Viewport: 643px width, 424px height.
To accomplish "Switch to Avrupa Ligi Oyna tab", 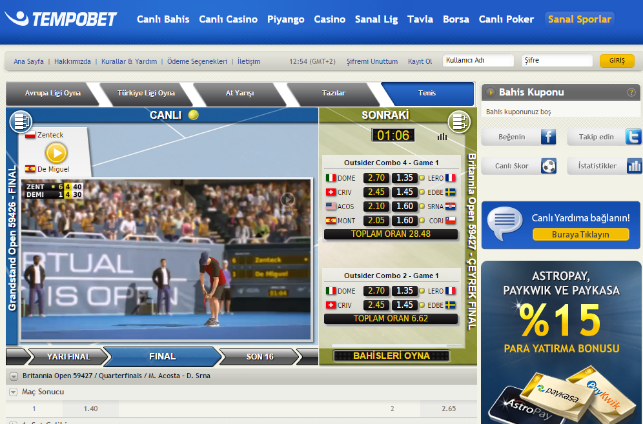I will (x=52, y=93).
